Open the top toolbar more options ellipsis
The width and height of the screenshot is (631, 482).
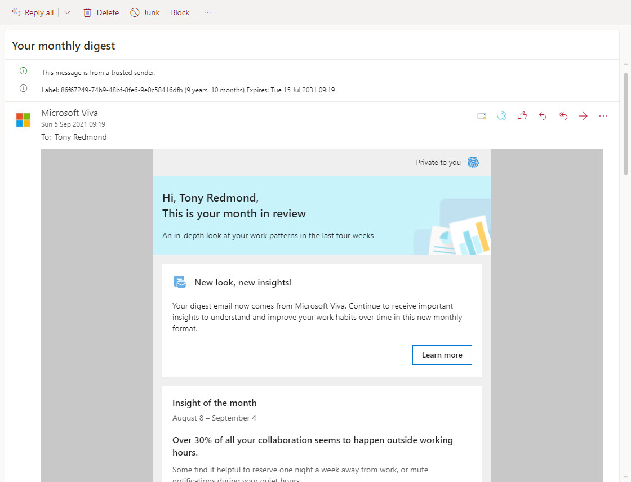pyautogui.click(x=207, y=12)
